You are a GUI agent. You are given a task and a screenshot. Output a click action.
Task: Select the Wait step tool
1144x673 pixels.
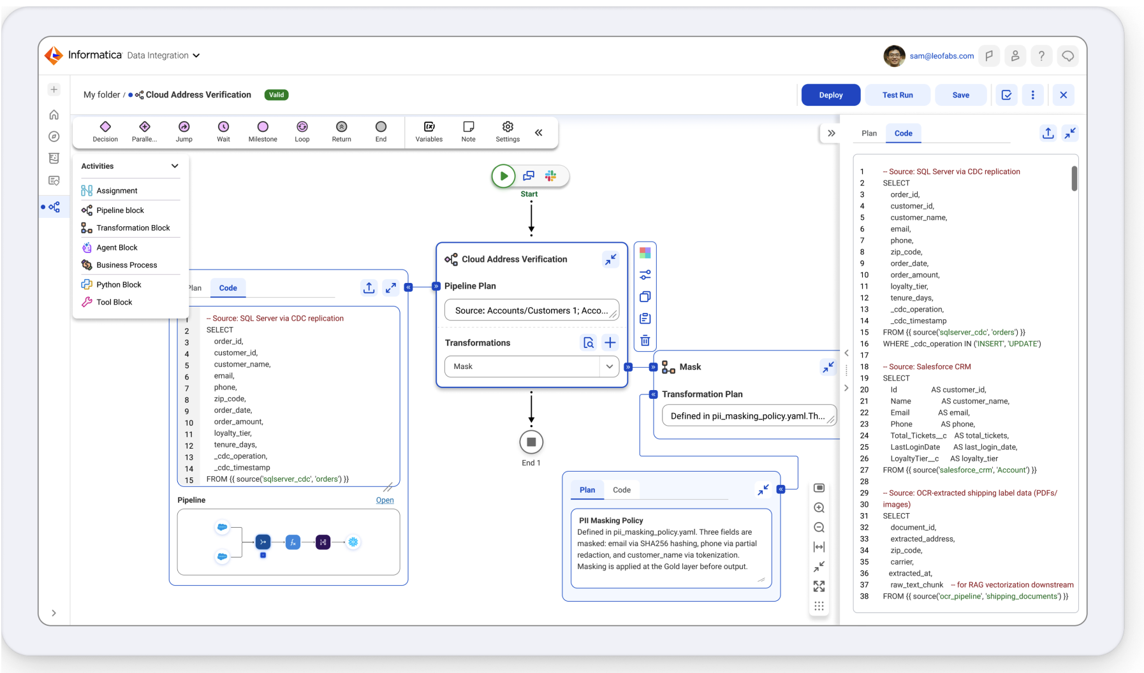[x=223, y=132]
